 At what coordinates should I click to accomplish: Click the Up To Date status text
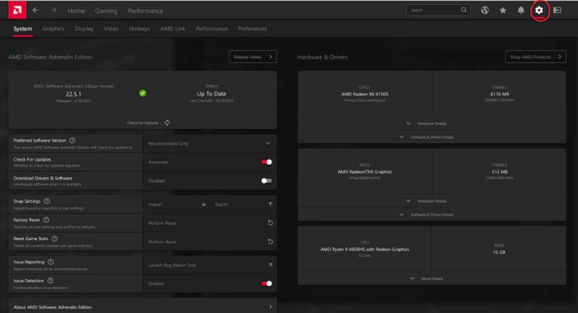coord(212,94)
